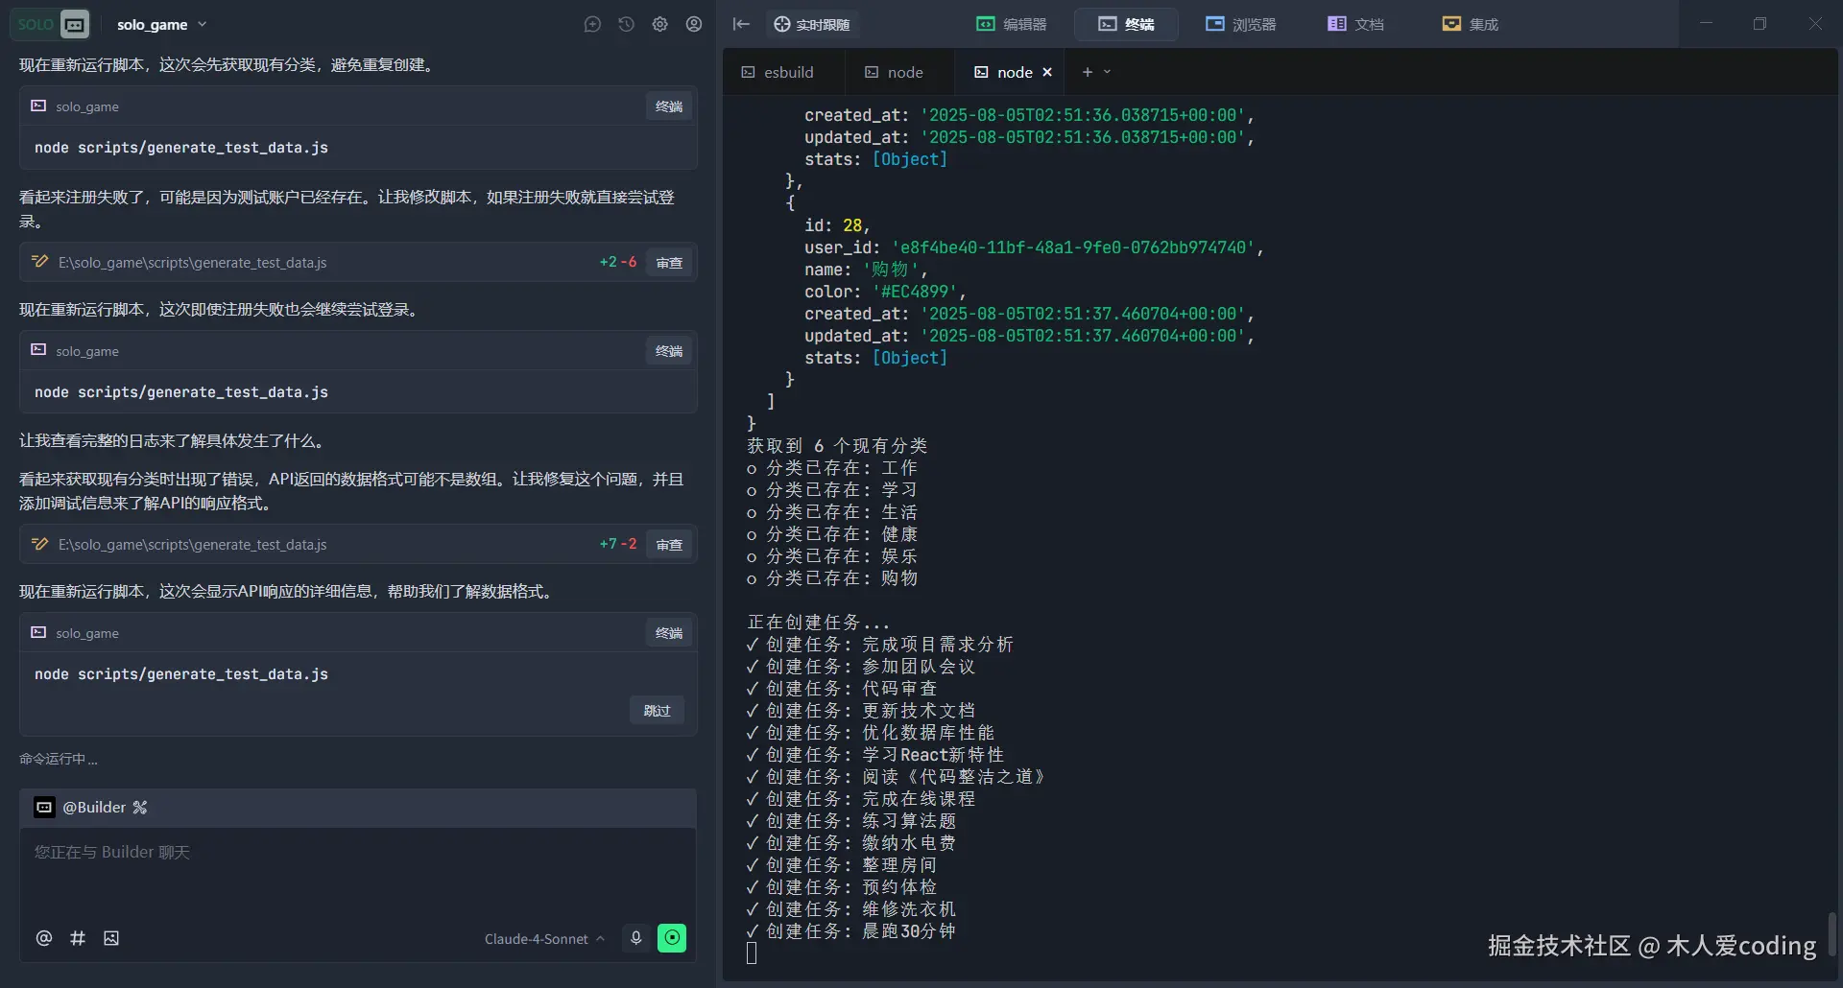Viewport: 1843px width, 988px height.
Task: Click the '命令运行中...' status text
Action: pos(59,759)
